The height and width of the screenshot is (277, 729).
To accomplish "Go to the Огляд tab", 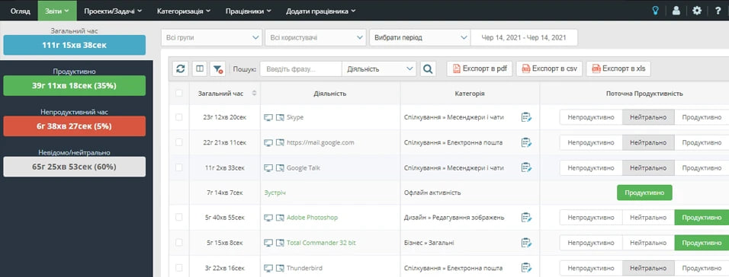I will (20, 11).
